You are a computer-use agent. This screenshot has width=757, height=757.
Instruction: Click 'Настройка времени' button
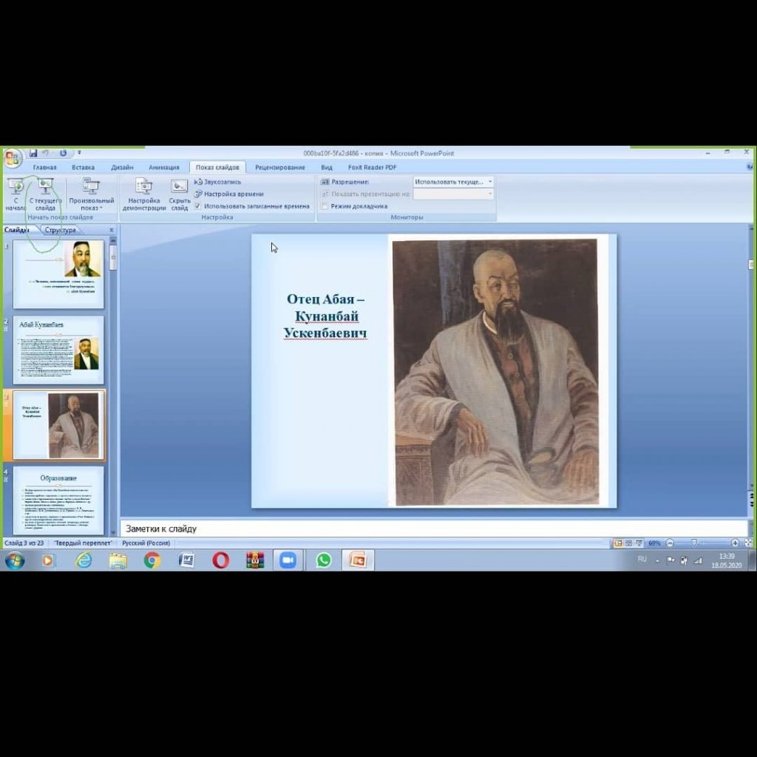pyautogui.click(x=229, y=194)
